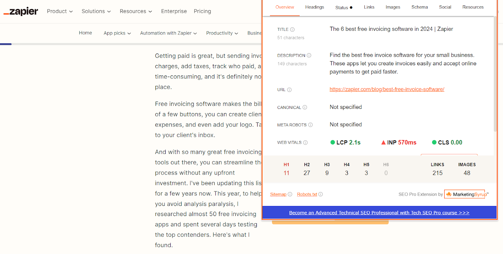The width and height of the screenshot is (503, 254).
Task: Click info icon next to META ROBOTS
Action: coord(311,125)
